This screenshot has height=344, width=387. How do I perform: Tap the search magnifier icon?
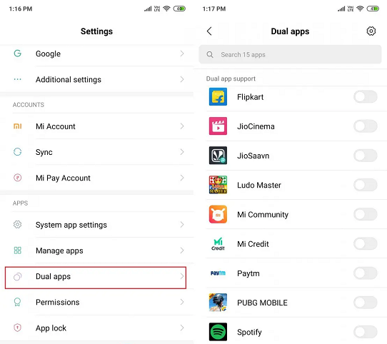tap(210, 54)
